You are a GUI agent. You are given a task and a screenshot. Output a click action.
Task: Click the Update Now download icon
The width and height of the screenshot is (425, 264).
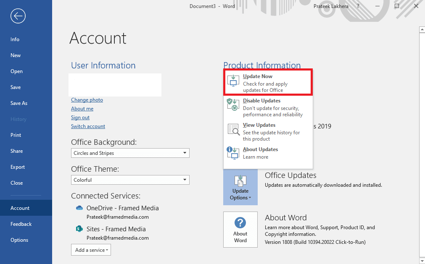tap(233, 80)
